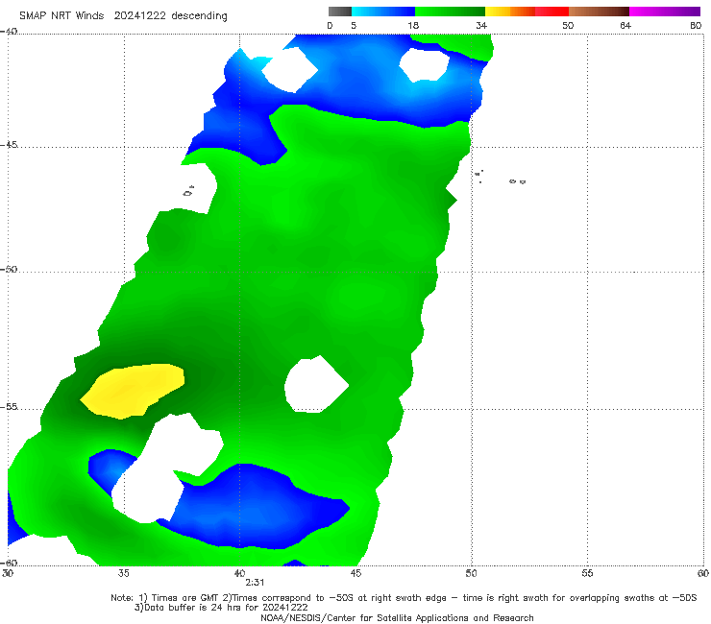Click the "Data buffer is 24 hrs" note

click(221, 608)
